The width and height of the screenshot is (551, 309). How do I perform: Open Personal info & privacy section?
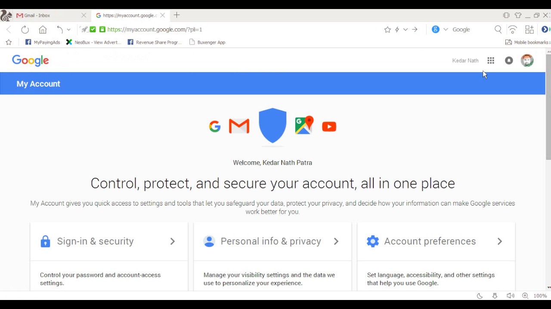click(x=271, y=241)
